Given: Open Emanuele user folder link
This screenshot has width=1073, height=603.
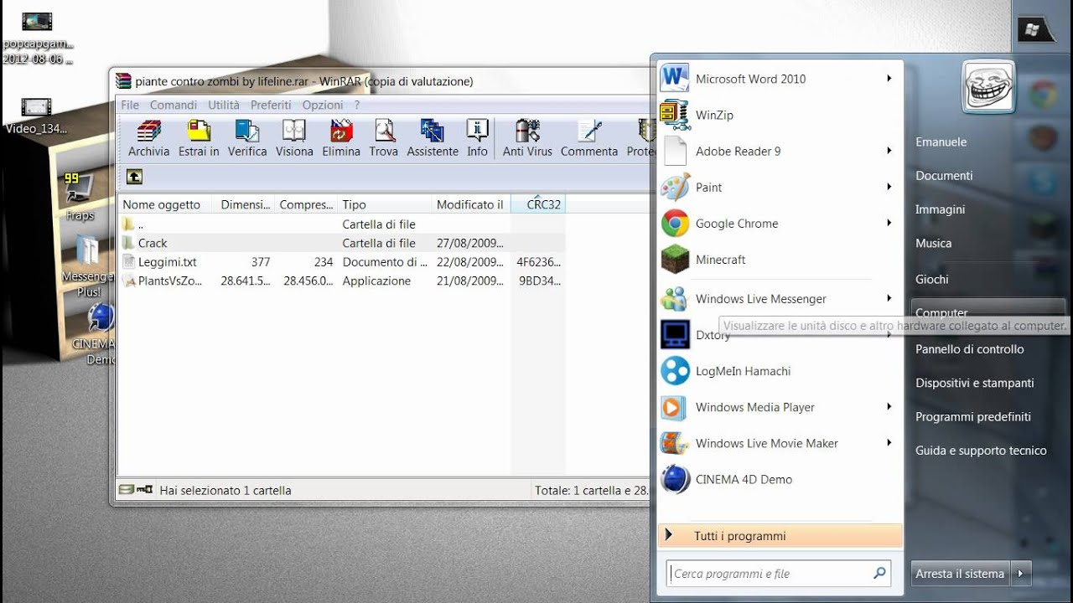Looking at the screenshot, I should [x=941, y=142].
